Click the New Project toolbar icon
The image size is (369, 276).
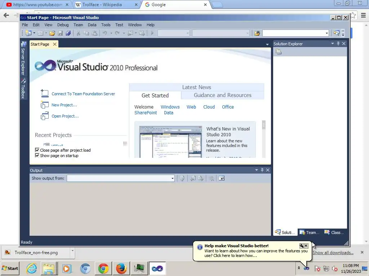tap(28, 33)
